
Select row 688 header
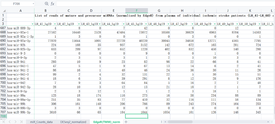[x=3, y=32]
